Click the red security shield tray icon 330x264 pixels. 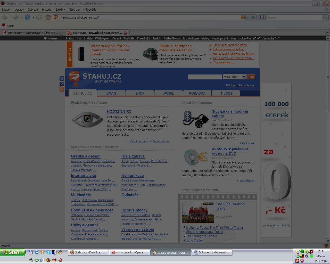(x=302, y=261)
